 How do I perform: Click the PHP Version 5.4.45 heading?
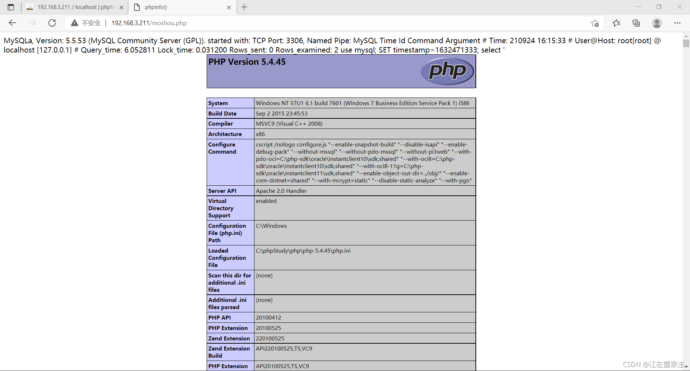(247, 62)
